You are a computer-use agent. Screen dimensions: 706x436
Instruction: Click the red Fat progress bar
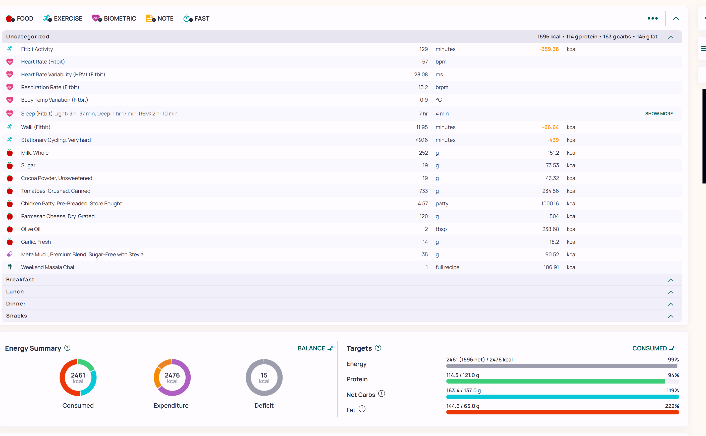pos(562,412)
